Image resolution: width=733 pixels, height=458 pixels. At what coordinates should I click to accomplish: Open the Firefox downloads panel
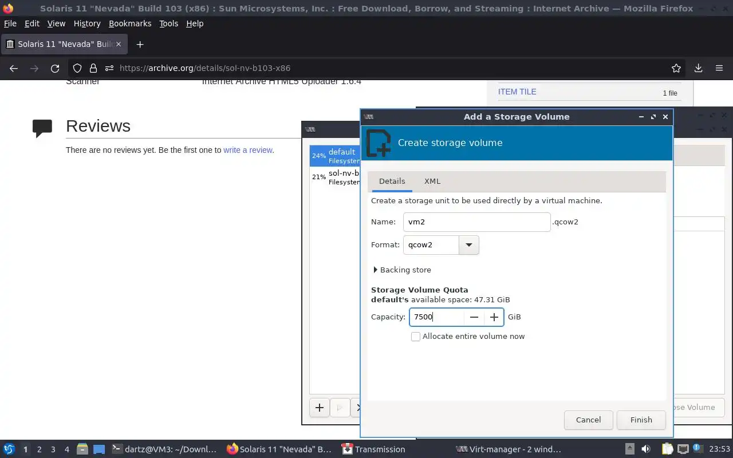tap(698, 68)
